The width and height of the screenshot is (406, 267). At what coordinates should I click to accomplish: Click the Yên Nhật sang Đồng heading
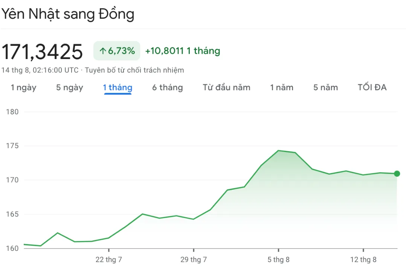pyautogui.click(x=68, y=14)
